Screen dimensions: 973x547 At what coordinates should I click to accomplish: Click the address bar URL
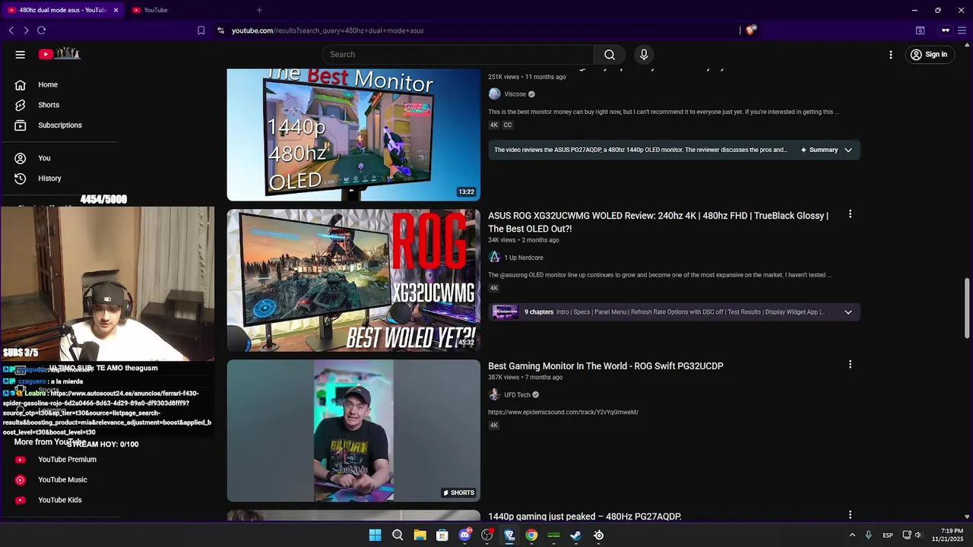point(328,30)
